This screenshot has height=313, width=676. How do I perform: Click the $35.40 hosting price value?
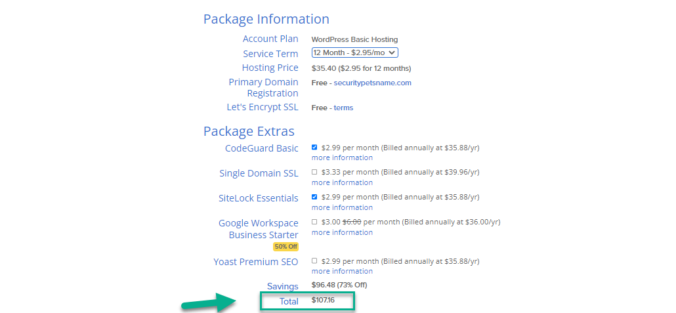[x=361, y=68]
